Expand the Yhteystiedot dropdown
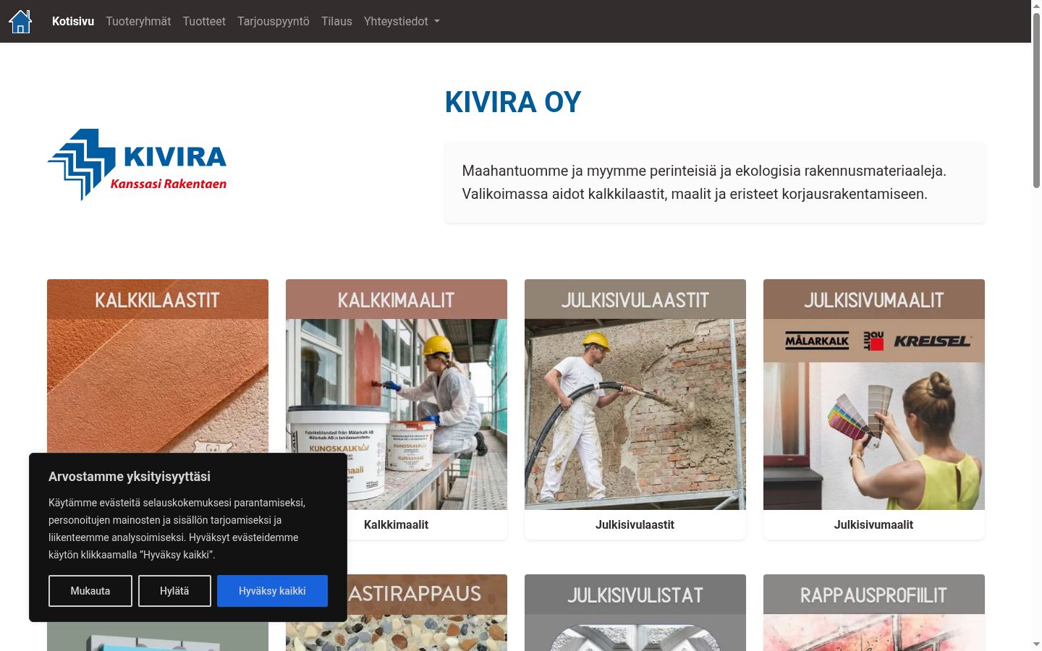 (402, 22)
